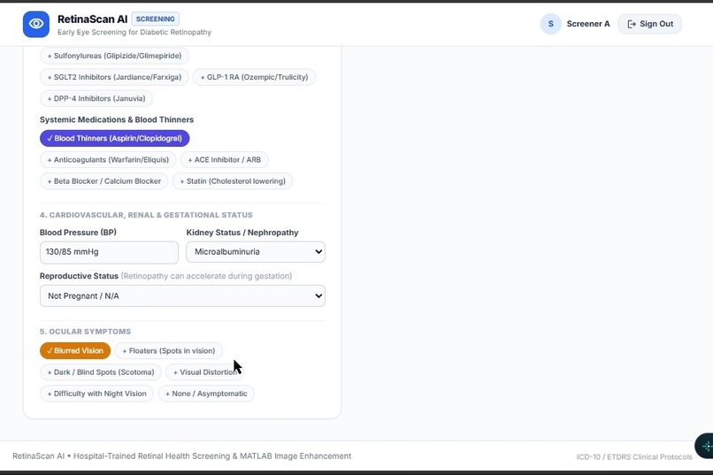Deselect Blood Thinners (Aspirin/Clopidogrel) chip
Image resolution: width=713 pixels, height=475 pixels.
coord(115,138)
